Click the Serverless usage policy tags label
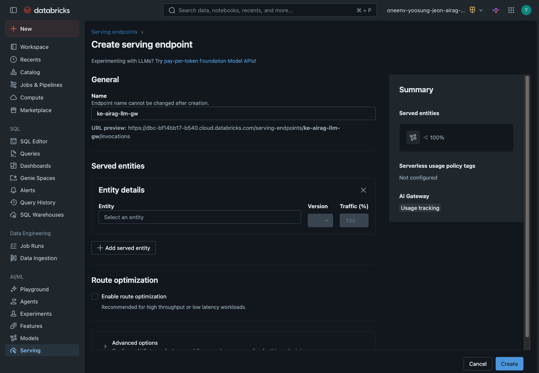 [x=437, y=166]
